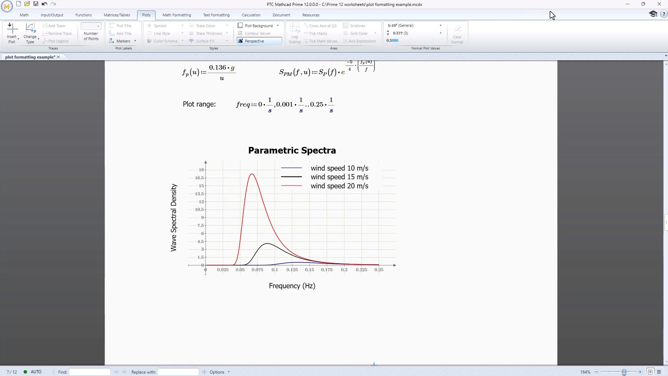Switch to the Functions ribbon tab

pos(83,15)
